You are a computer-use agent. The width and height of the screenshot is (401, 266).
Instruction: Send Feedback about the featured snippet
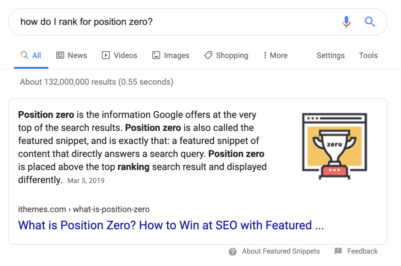click(x=362, y=251)
